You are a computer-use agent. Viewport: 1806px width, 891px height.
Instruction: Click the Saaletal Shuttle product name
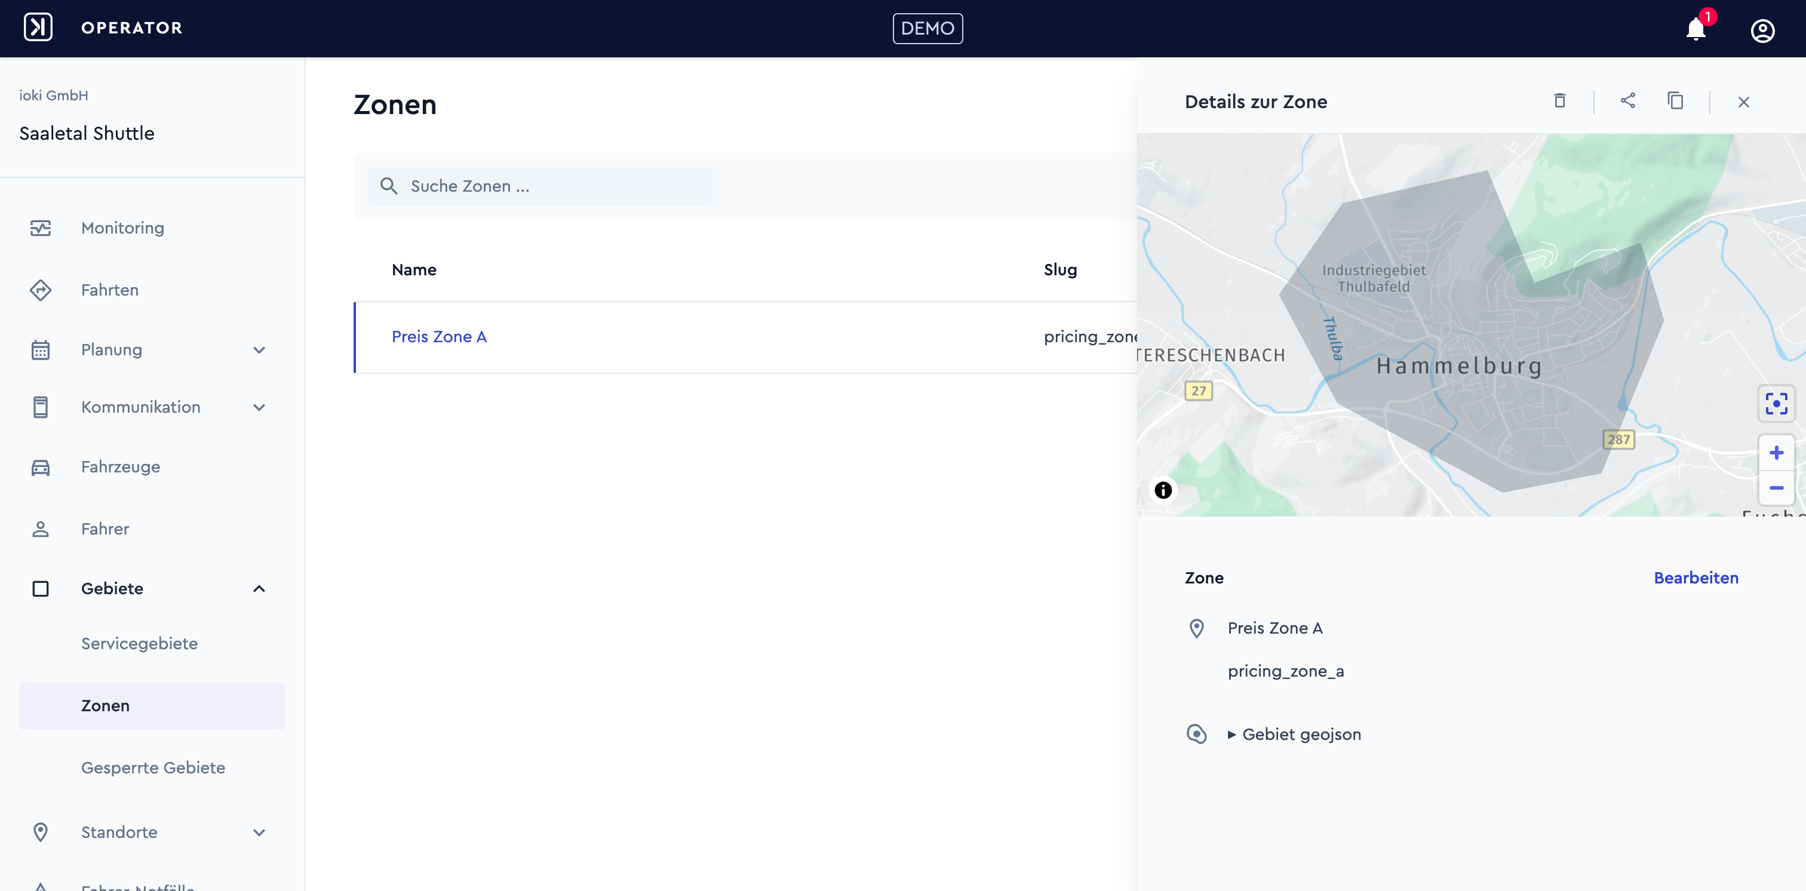click(x=87, y=133)
